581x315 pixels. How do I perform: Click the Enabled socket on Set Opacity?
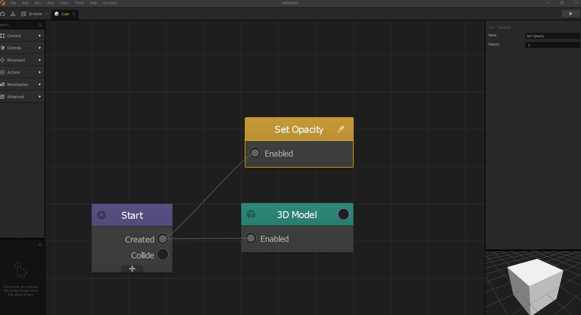click(255, 153)
